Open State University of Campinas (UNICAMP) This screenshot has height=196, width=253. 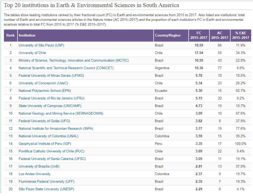point(50,106)
